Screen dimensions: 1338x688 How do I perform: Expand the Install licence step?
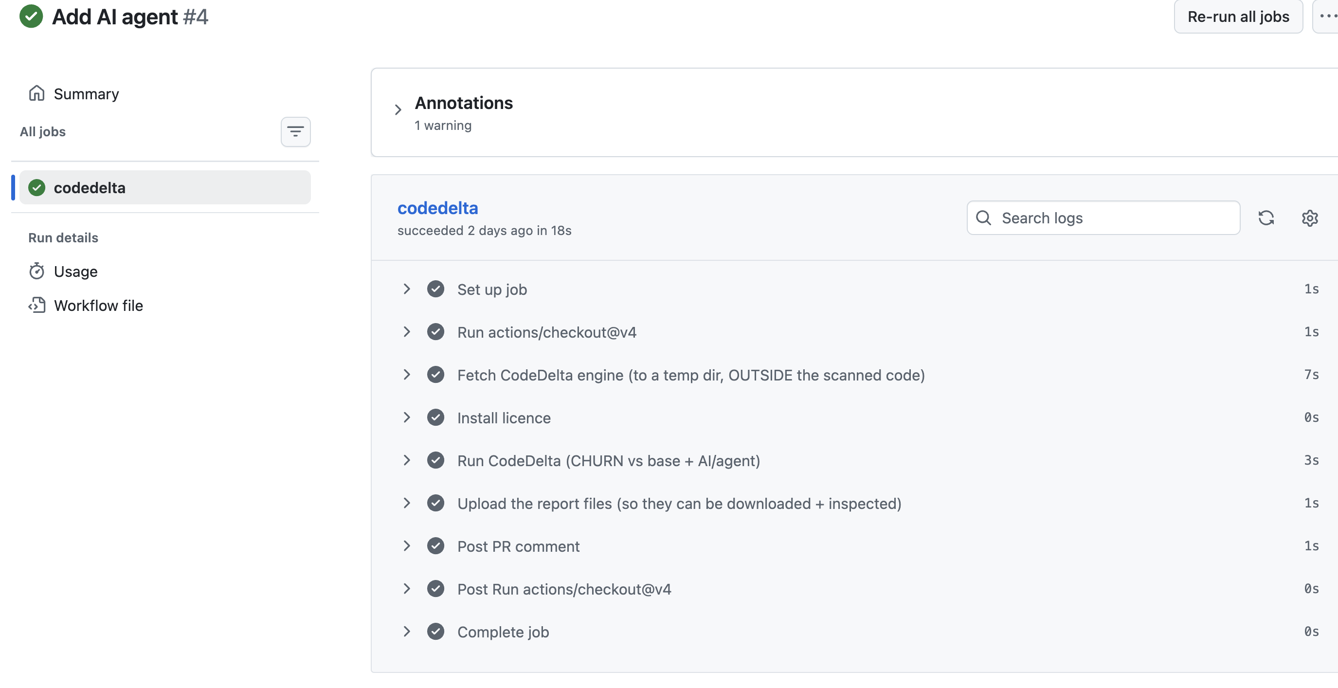(407, 417)
